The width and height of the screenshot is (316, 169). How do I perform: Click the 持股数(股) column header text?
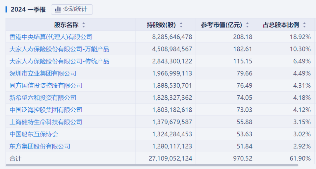coord(161,25)
